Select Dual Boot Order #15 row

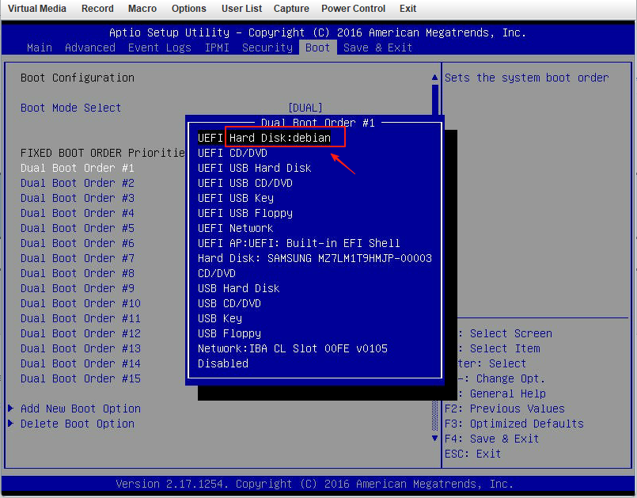[81, 378]
